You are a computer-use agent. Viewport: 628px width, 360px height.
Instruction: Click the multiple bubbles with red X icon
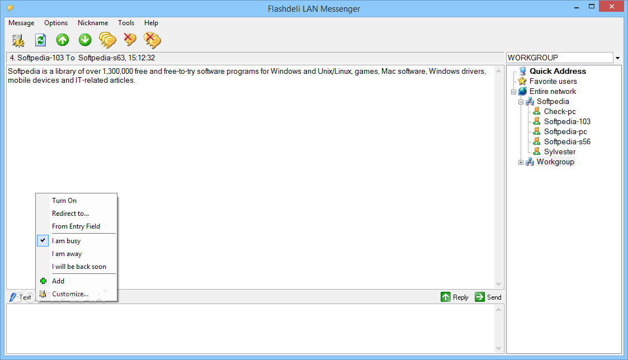point(152,40)
